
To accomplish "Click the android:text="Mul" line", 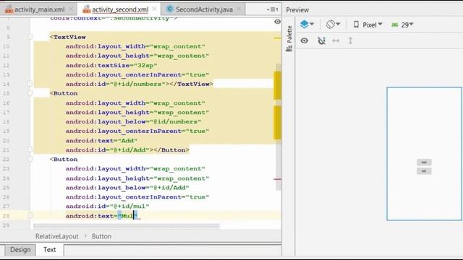I will (101, 216).
